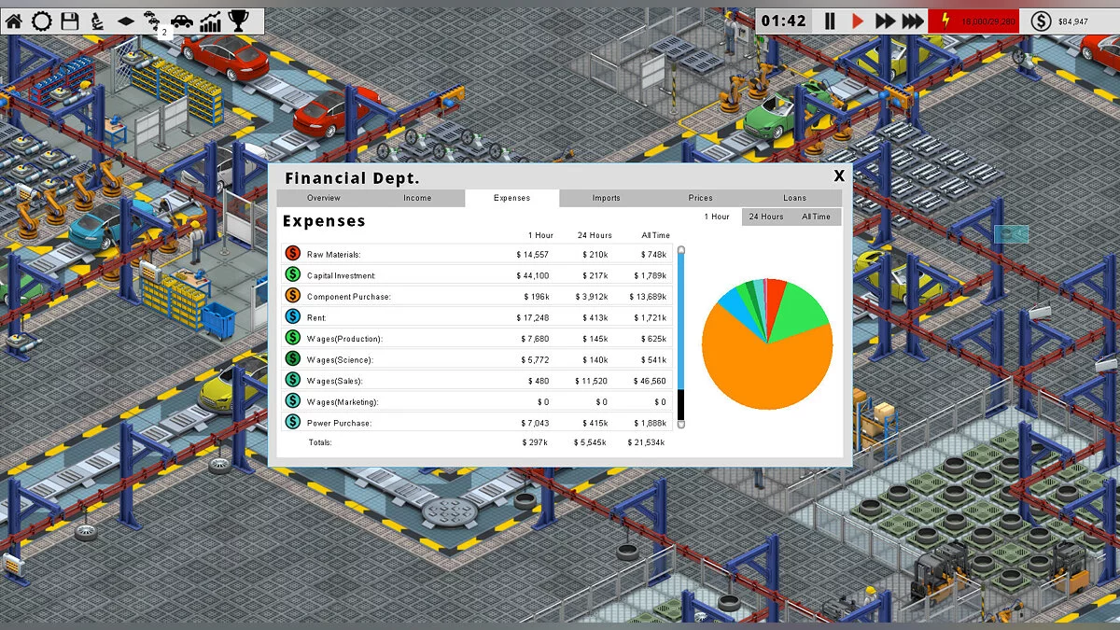Click the Power Purchase label
Screen dimensions: 1120x630
(339, 424)
